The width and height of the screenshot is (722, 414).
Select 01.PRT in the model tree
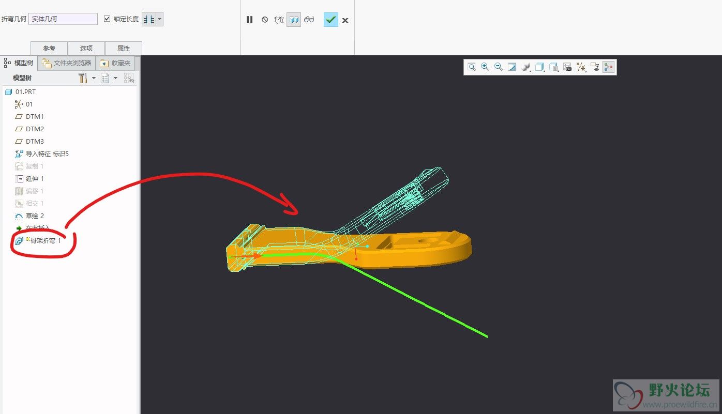pos(25,91)
